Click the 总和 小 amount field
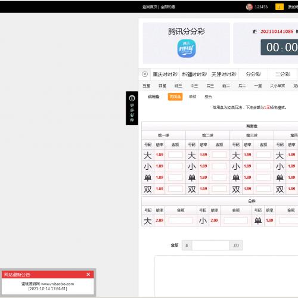Screen dimensions: 298x298 [x=236, y=221]
